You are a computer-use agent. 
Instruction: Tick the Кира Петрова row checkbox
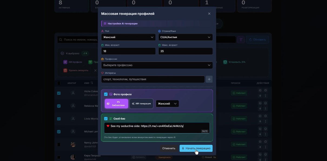coord(59,157)
